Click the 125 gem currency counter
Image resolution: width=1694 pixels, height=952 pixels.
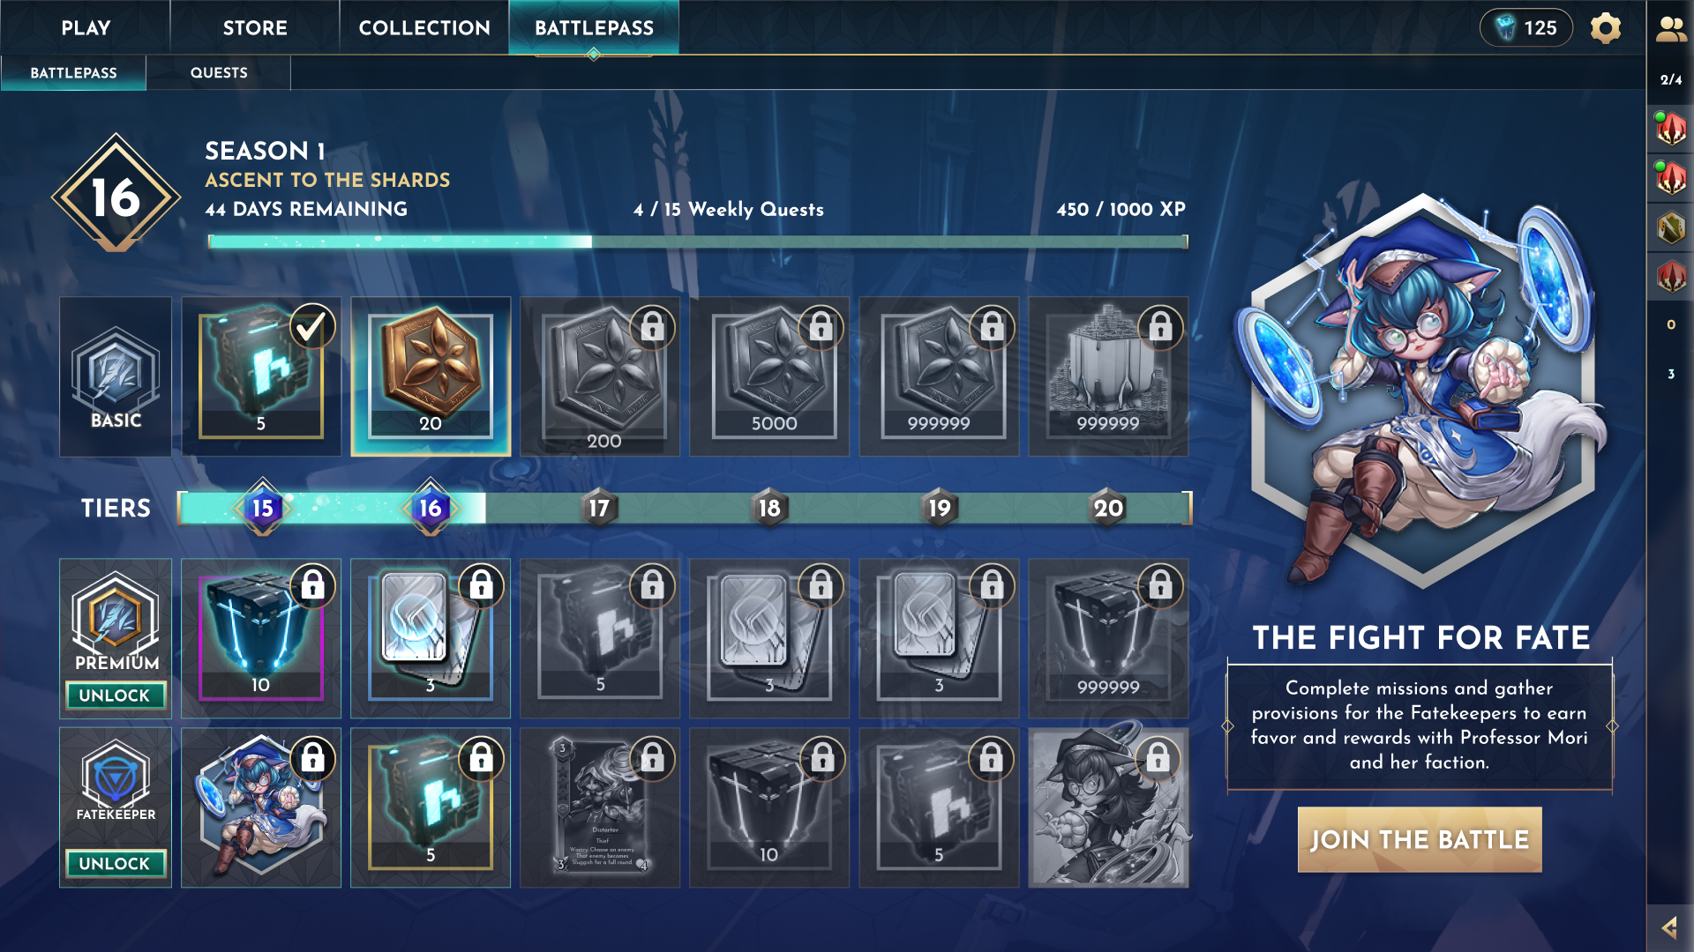click(x=1526, y=28)
